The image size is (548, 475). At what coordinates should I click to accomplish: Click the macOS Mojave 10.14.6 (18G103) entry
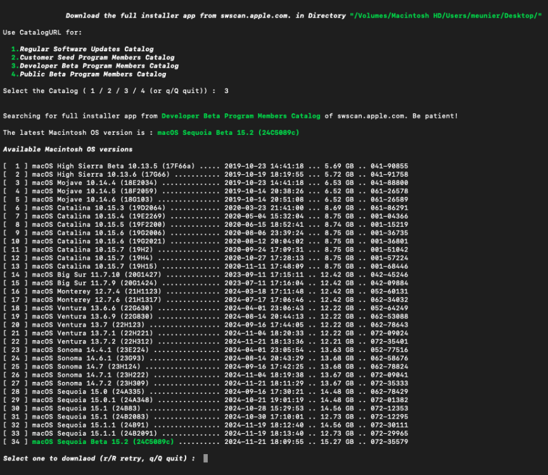205,199
